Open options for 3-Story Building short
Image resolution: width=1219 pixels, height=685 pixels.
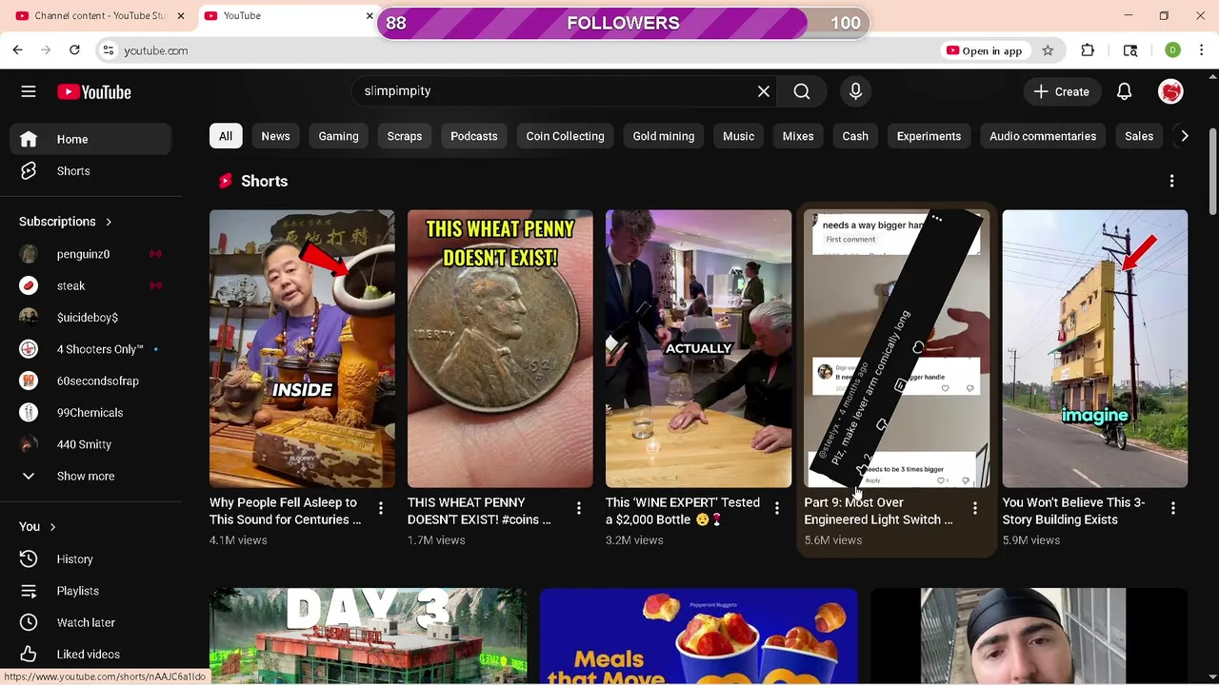[1172, 509]
